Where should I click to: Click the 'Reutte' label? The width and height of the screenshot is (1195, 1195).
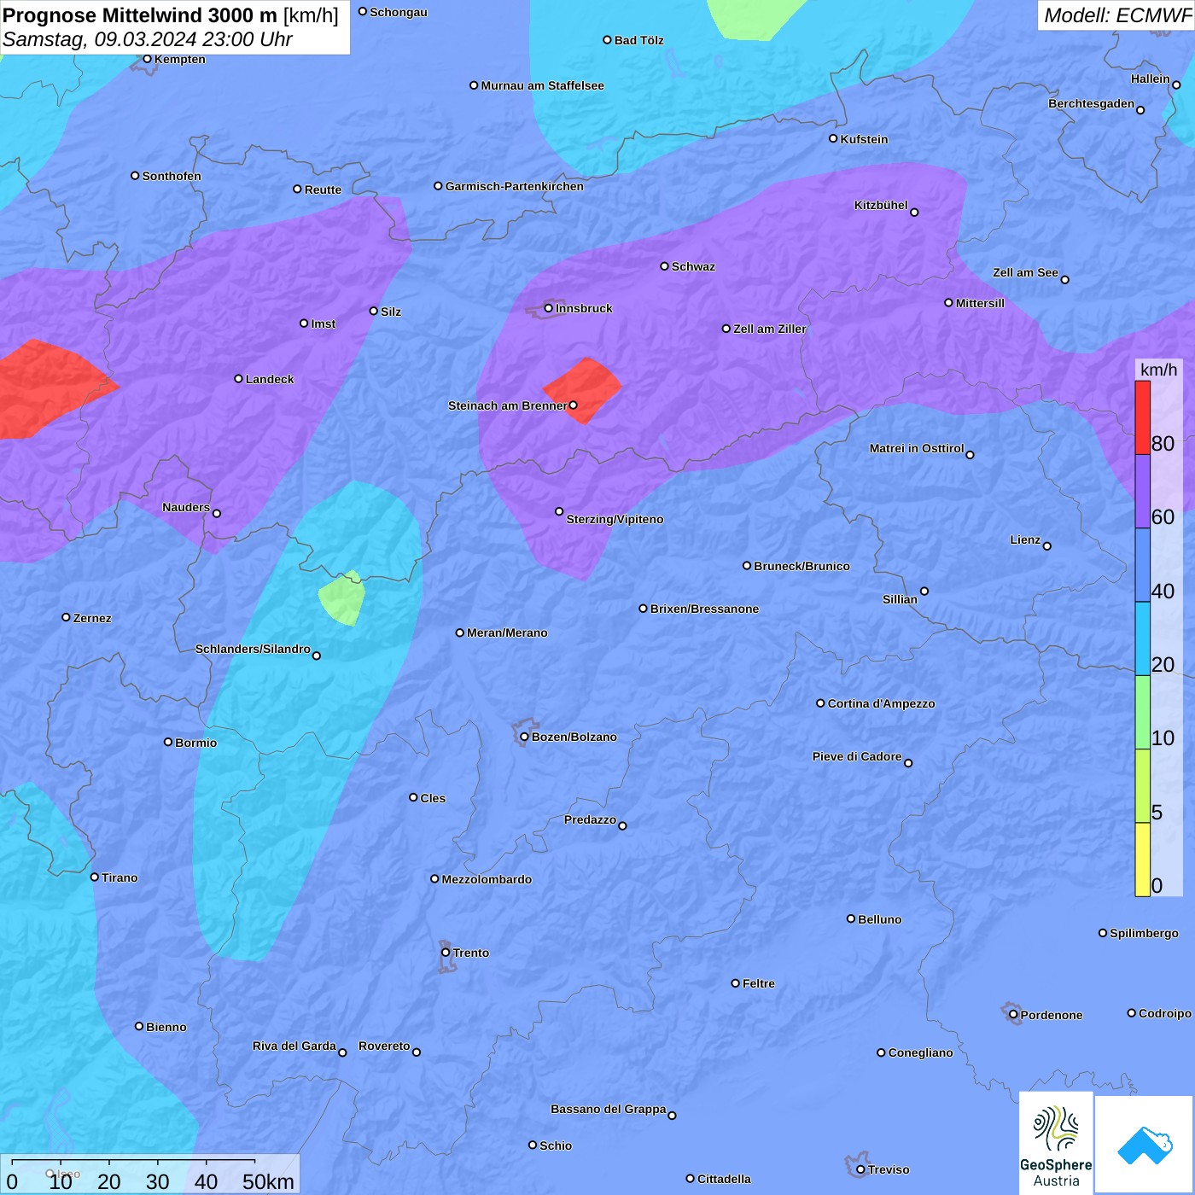click(323, 189)
